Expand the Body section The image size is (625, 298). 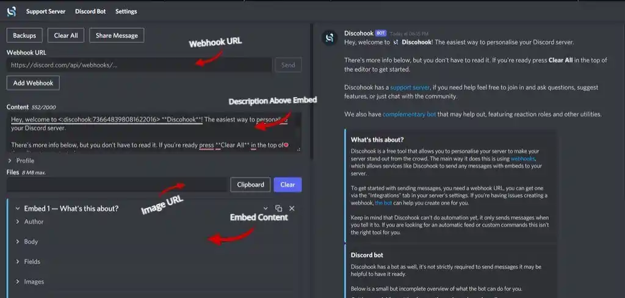(27, 242)
